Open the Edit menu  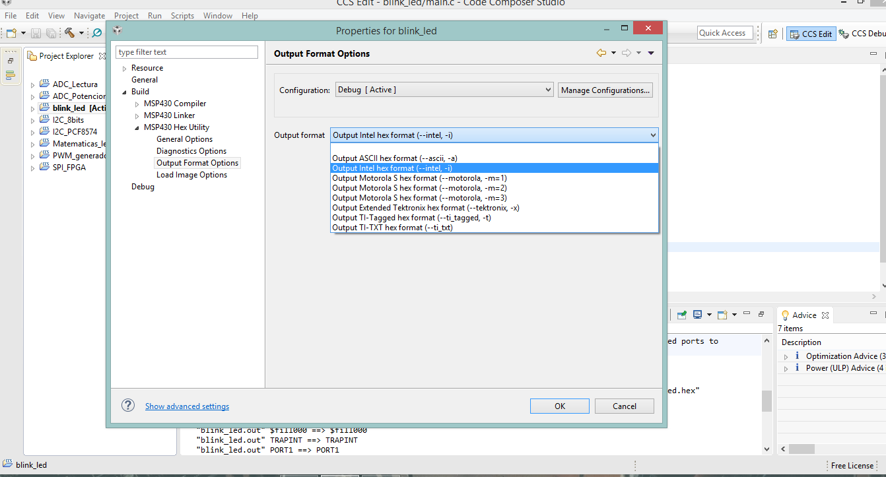coord(32,15)
